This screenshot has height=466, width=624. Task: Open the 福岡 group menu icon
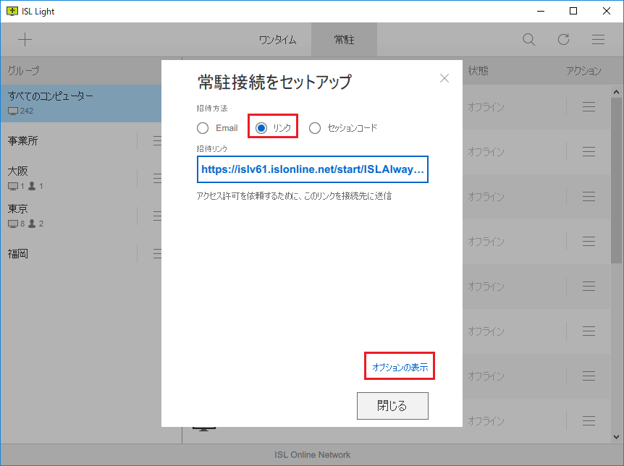pos(157,253)
